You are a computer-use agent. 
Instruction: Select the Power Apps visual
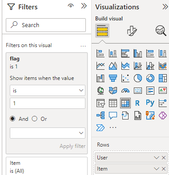[163, 115]
